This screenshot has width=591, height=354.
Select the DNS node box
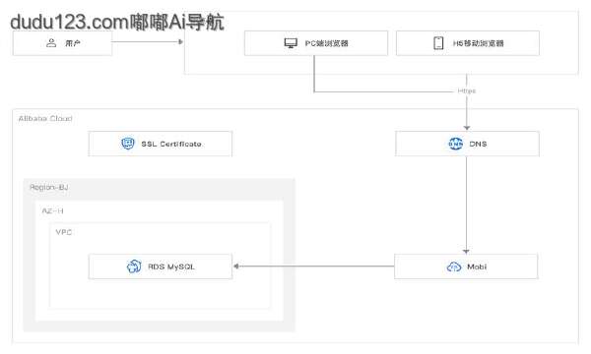tap(467, 144)
